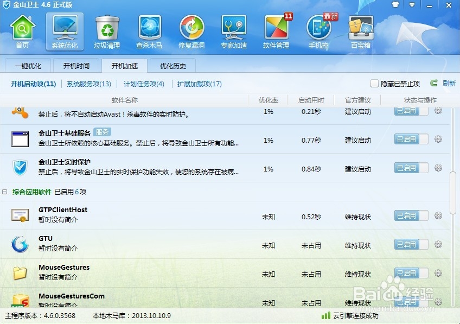Select the GTPClientHost item name
This screenshot has width=460, height=324.
(63, 210)
